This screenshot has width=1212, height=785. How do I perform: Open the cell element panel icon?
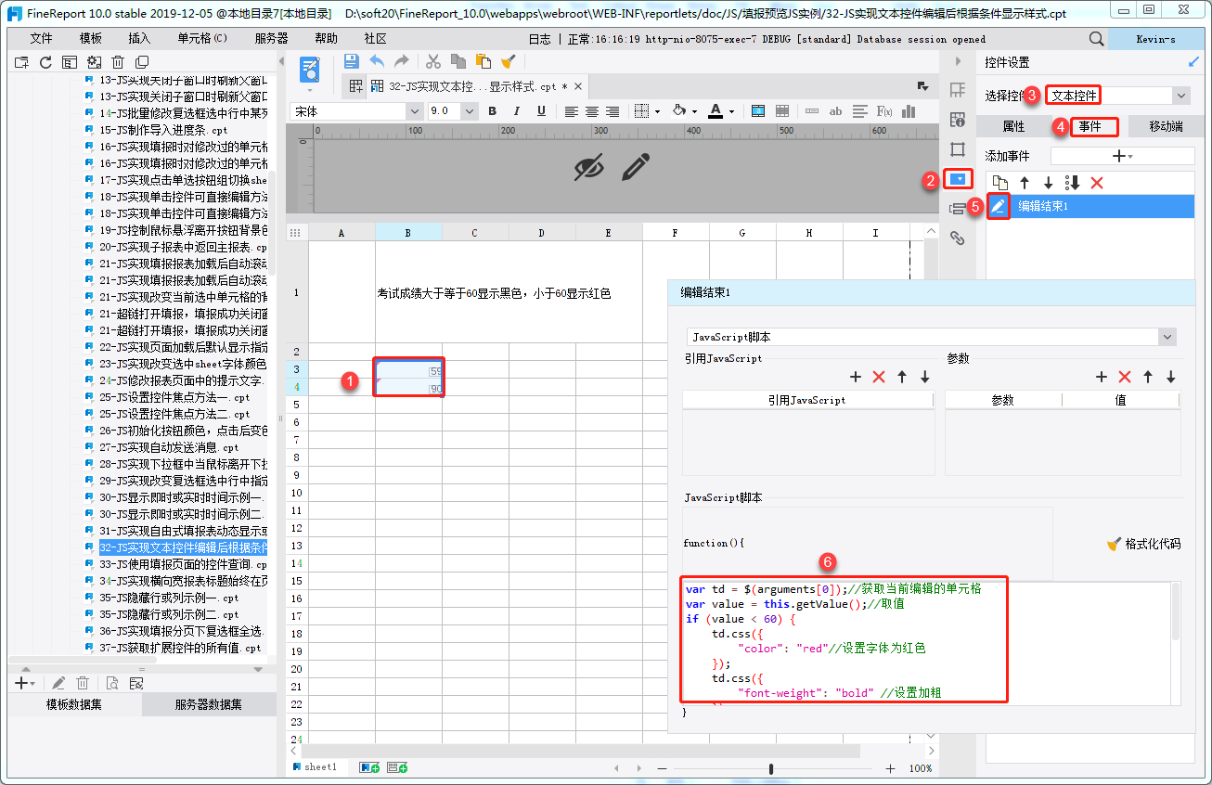[x=958, y=90]
